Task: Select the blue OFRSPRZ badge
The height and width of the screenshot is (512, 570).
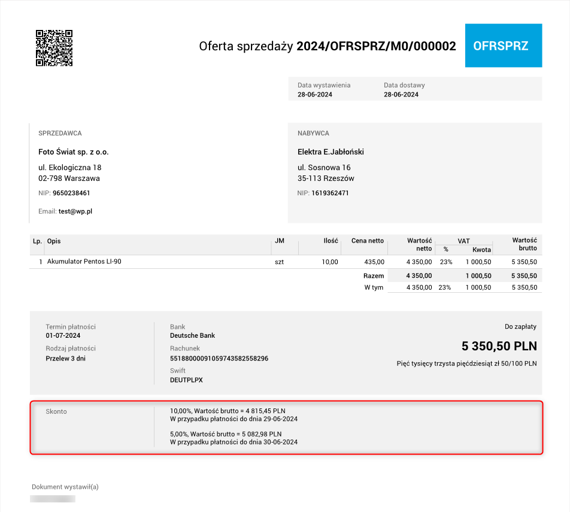Action: 503,46
